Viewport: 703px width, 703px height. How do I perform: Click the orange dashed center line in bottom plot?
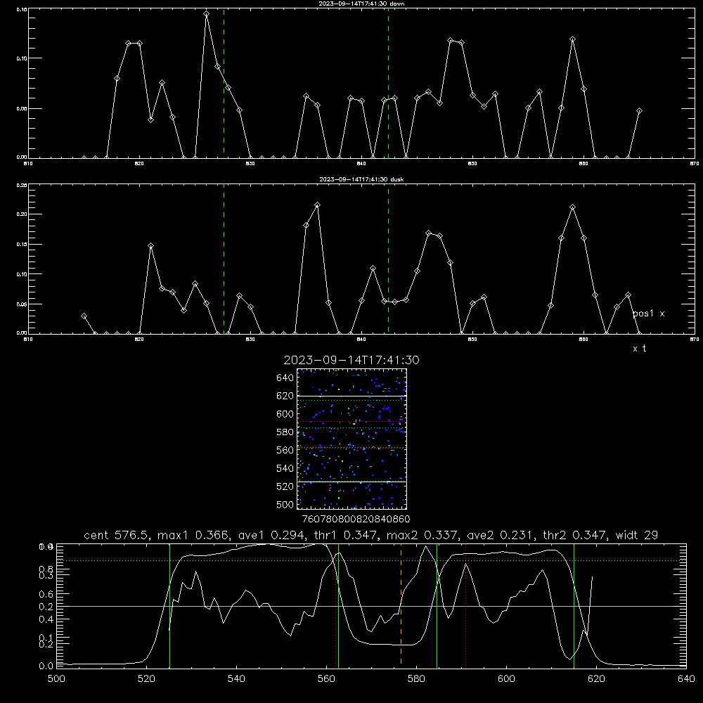(401, 605)
